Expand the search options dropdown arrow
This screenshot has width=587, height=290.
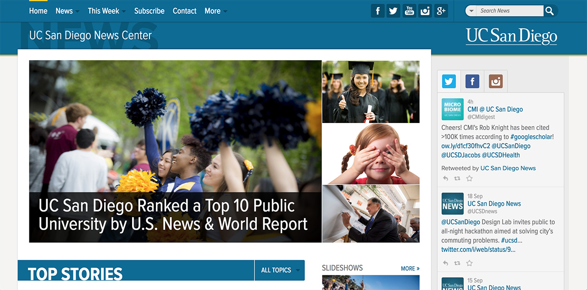471,11
